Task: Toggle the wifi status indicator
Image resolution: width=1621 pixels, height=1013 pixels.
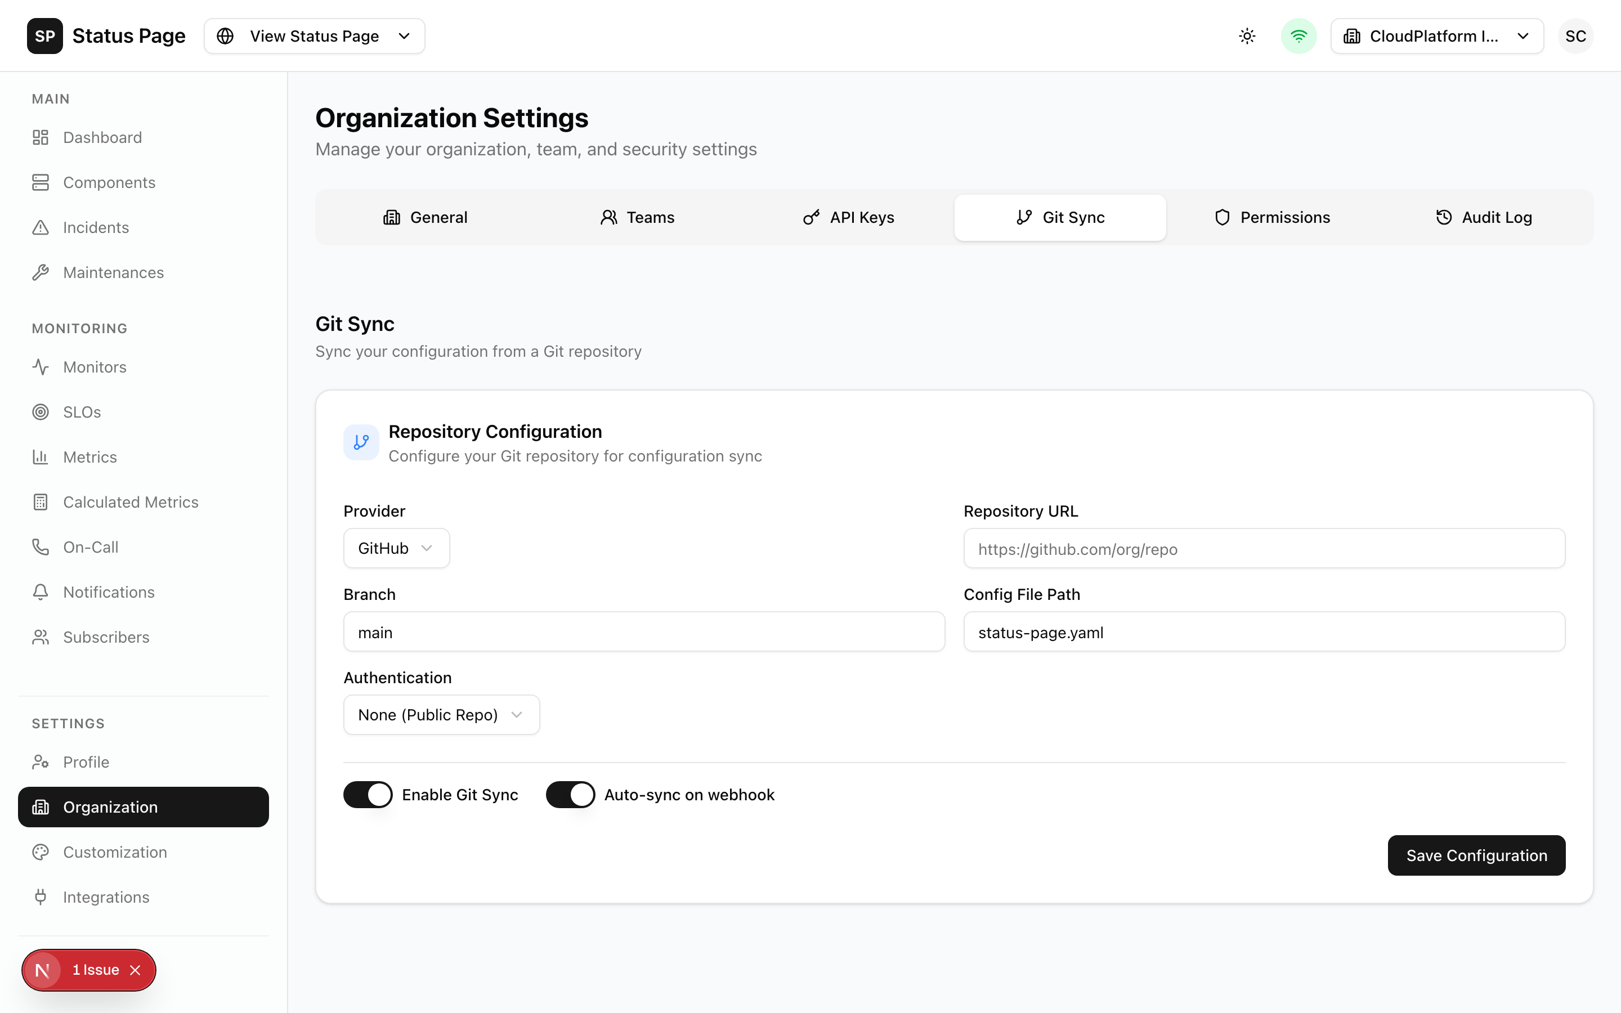Action: pos(1298,35)
